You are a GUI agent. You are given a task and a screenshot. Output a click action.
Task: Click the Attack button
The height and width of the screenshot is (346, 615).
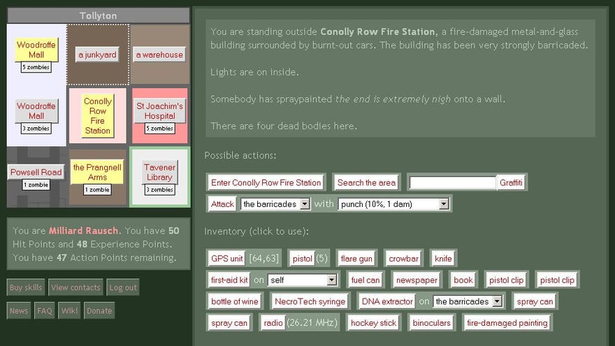pos(222,204)
